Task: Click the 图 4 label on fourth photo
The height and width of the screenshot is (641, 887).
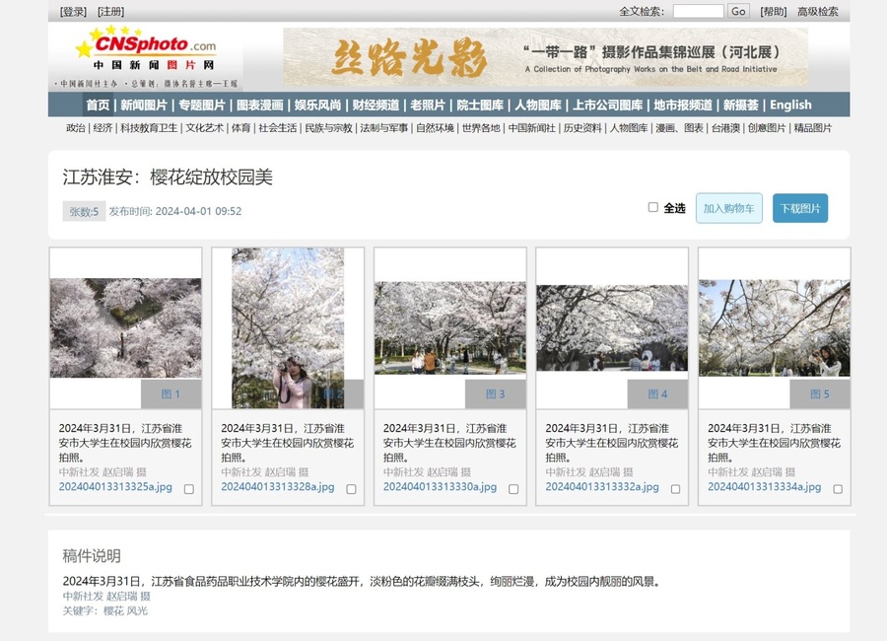Action: tap(657, 394)
